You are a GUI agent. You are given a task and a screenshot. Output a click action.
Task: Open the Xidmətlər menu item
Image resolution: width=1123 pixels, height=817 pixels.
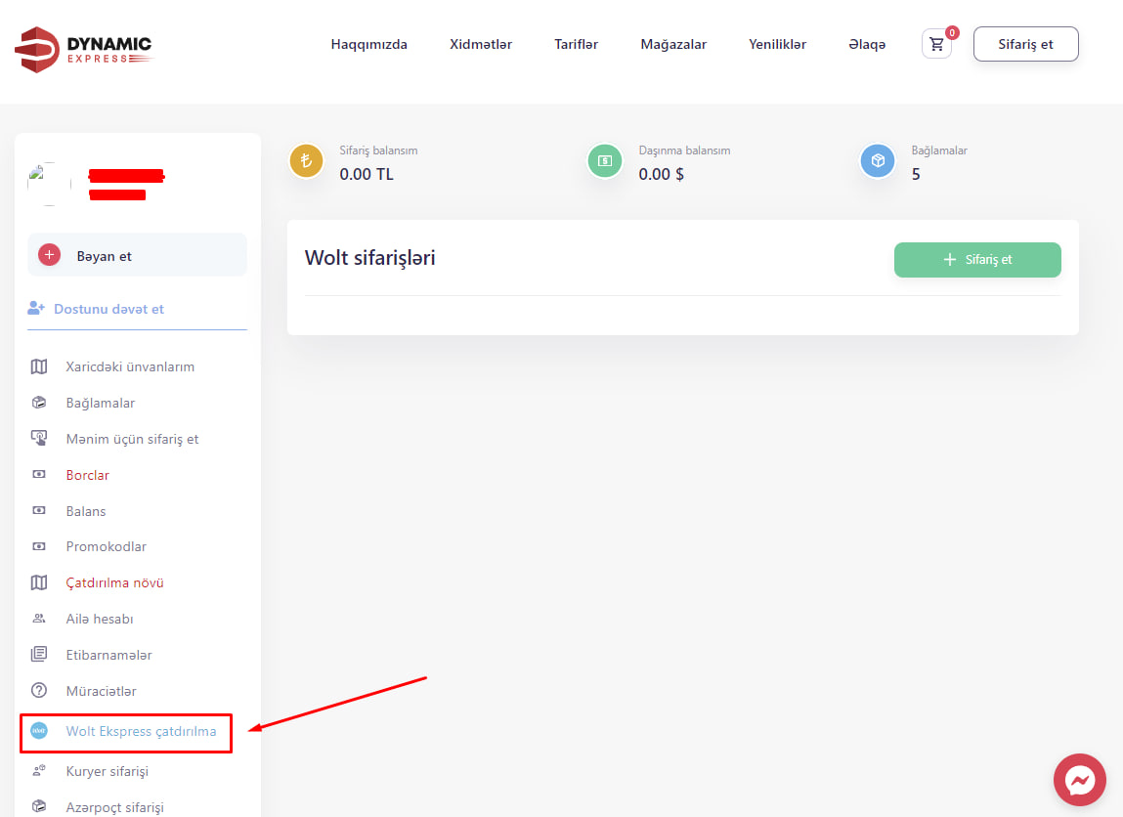[481, 44]
